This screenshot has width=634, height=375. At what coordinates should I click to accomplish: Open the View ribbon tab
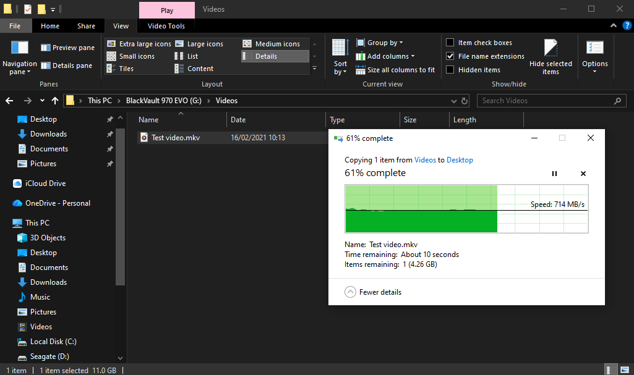coord(121,26)
